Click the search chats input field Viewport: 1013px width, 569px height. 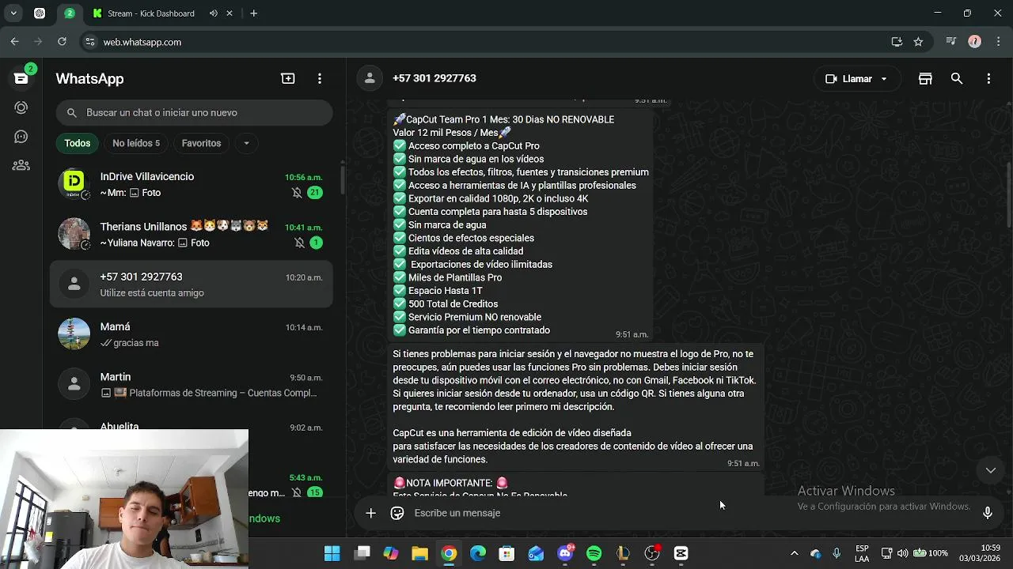tap(194, 113)
